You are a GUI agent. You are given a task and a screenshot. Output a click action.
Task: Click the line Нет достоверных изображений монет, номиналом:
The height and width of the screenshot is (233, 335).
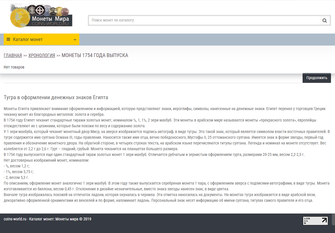pos(47,160)
